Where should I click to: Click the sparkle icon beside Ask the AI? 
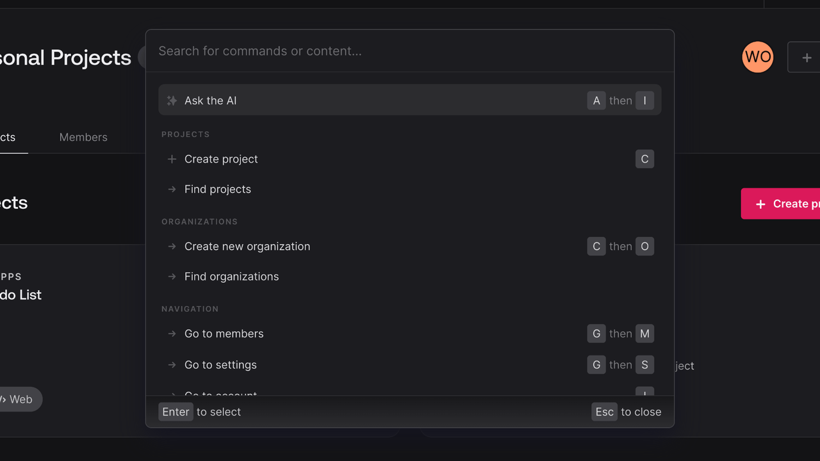coord(172,101)
